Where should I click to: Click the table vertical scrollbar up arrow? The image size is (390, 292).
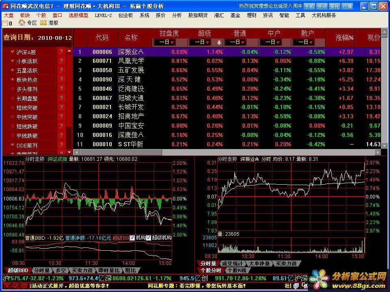[x=384, y=32]
